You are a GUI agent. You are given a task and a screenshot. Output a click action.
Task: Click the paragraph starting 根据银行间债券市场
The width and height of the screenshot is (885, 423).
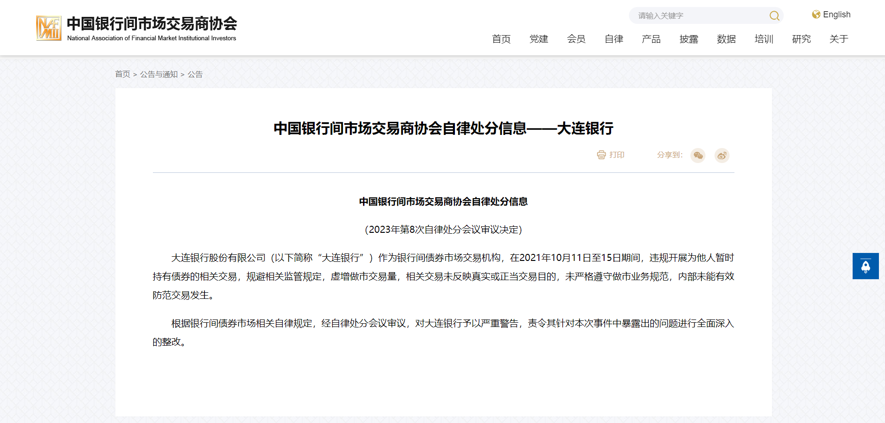coord(443,333)
